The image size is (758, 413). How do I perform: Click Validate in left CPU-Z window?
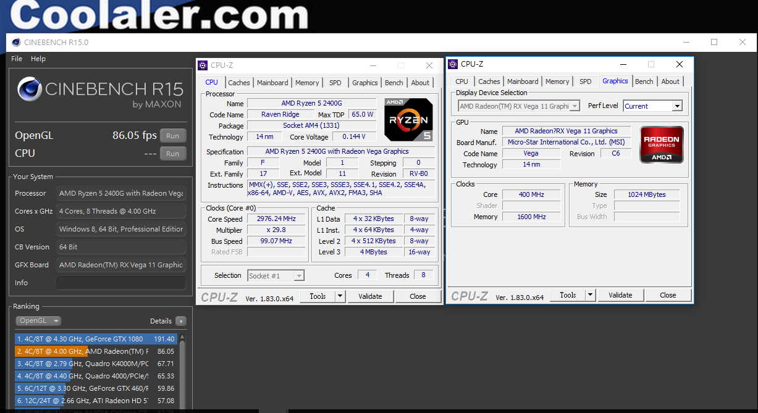[370, 296]
